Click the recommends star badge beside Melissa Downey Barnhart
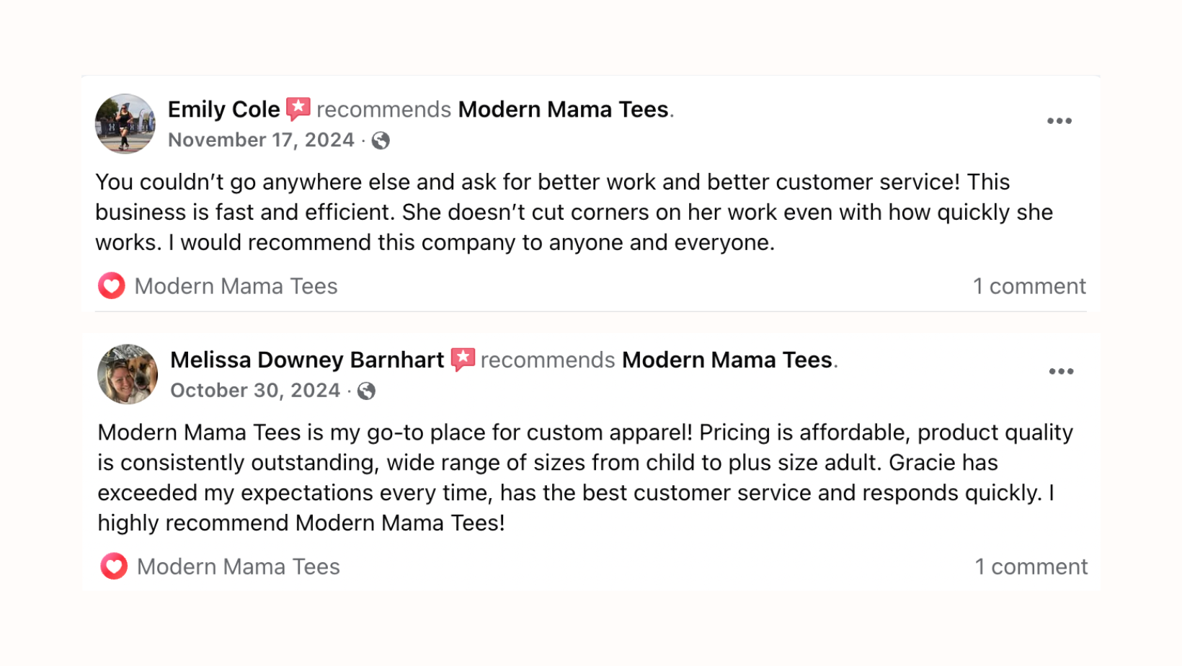 click(x=463, y=360)
